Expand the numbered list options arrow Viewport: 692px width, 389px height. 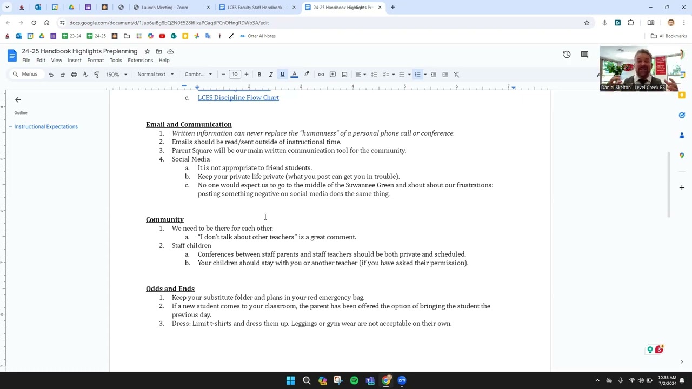425,75
